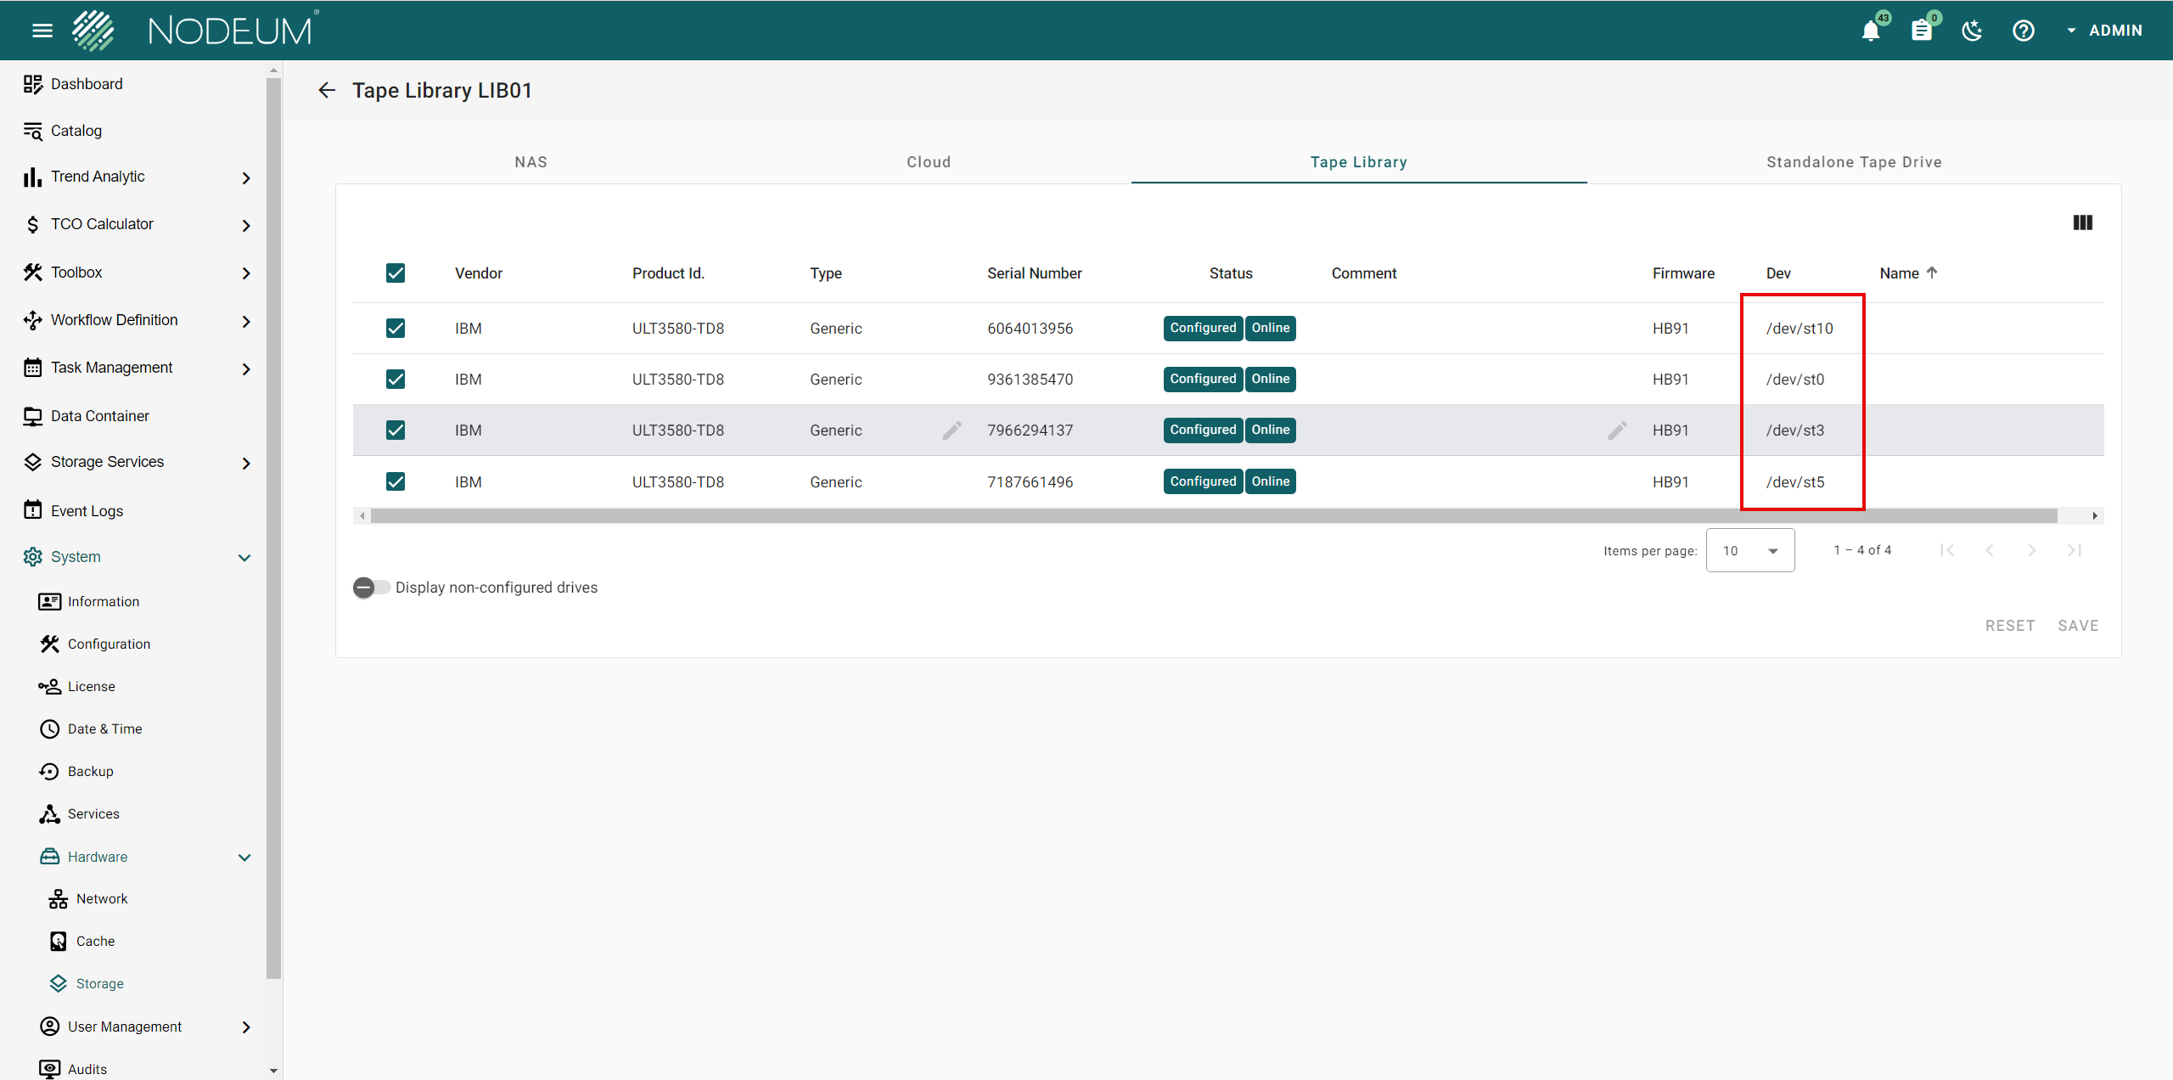
Task: Click pencil edit icon next to Generic type
Action: [x=952, y=430]
